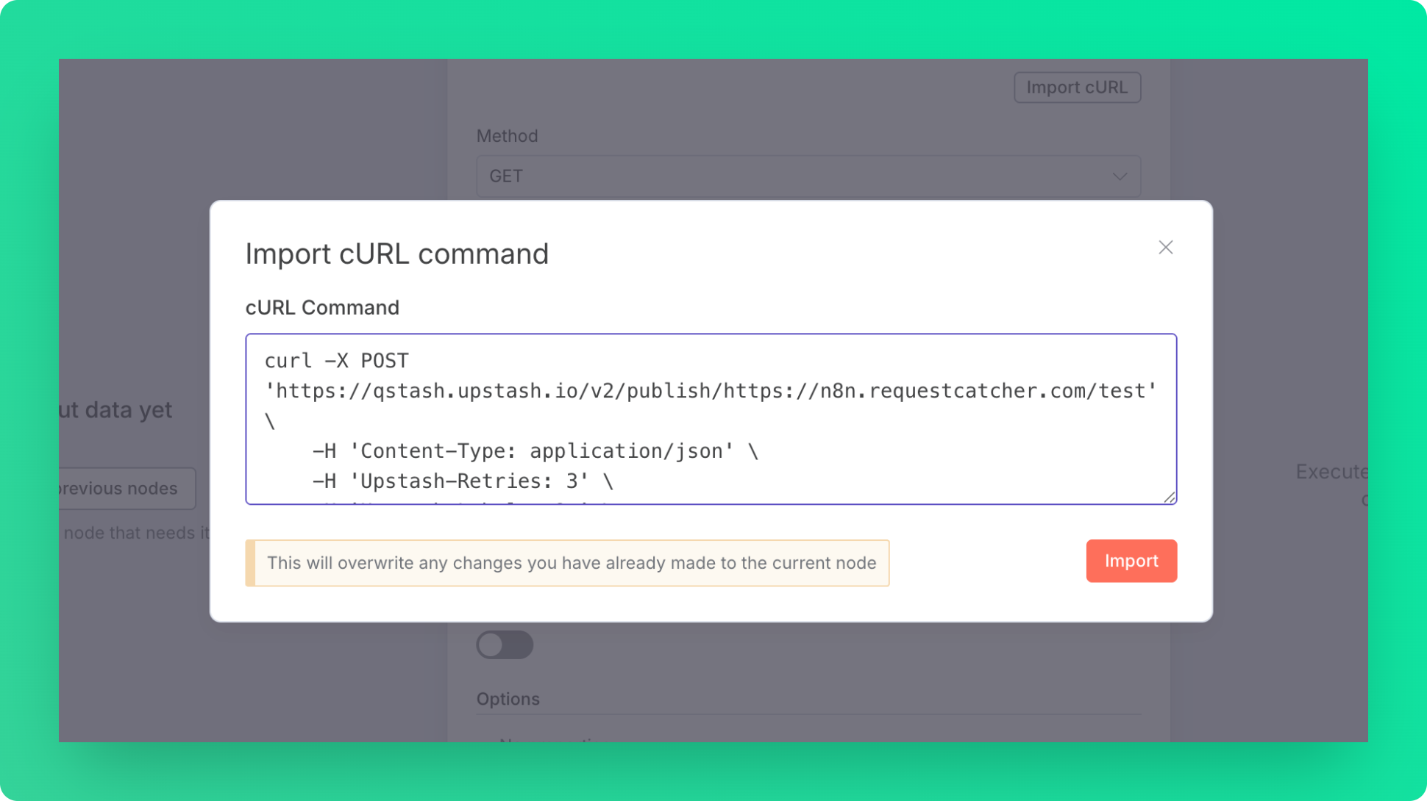Click the 'Import cURL command' dialog title

pos(396,254)
